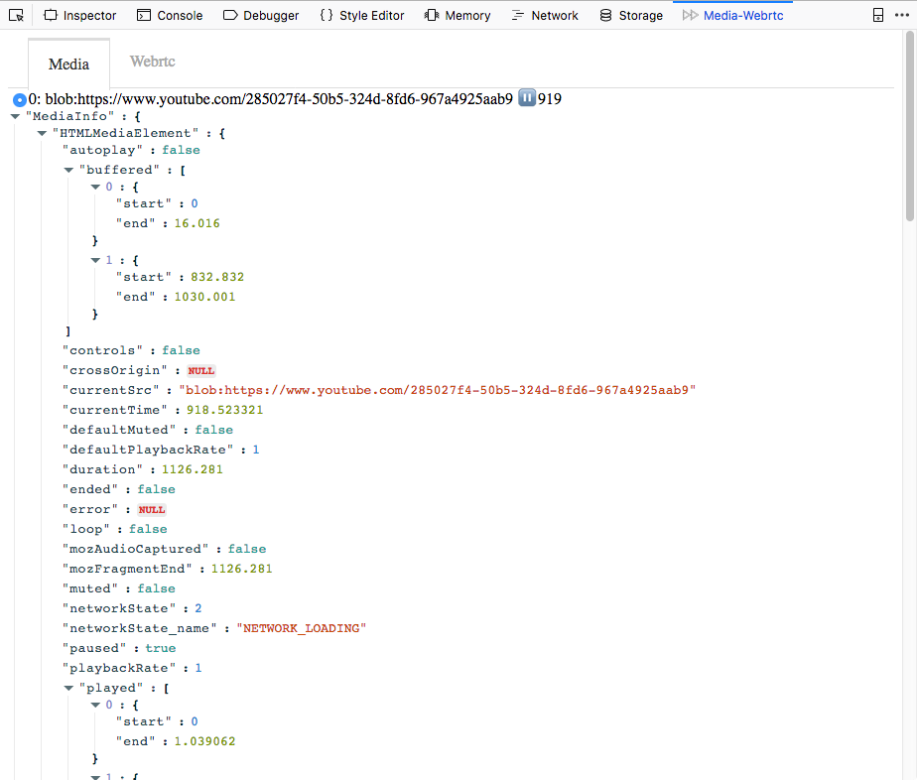Open the Debugger panel

point(260,15)
